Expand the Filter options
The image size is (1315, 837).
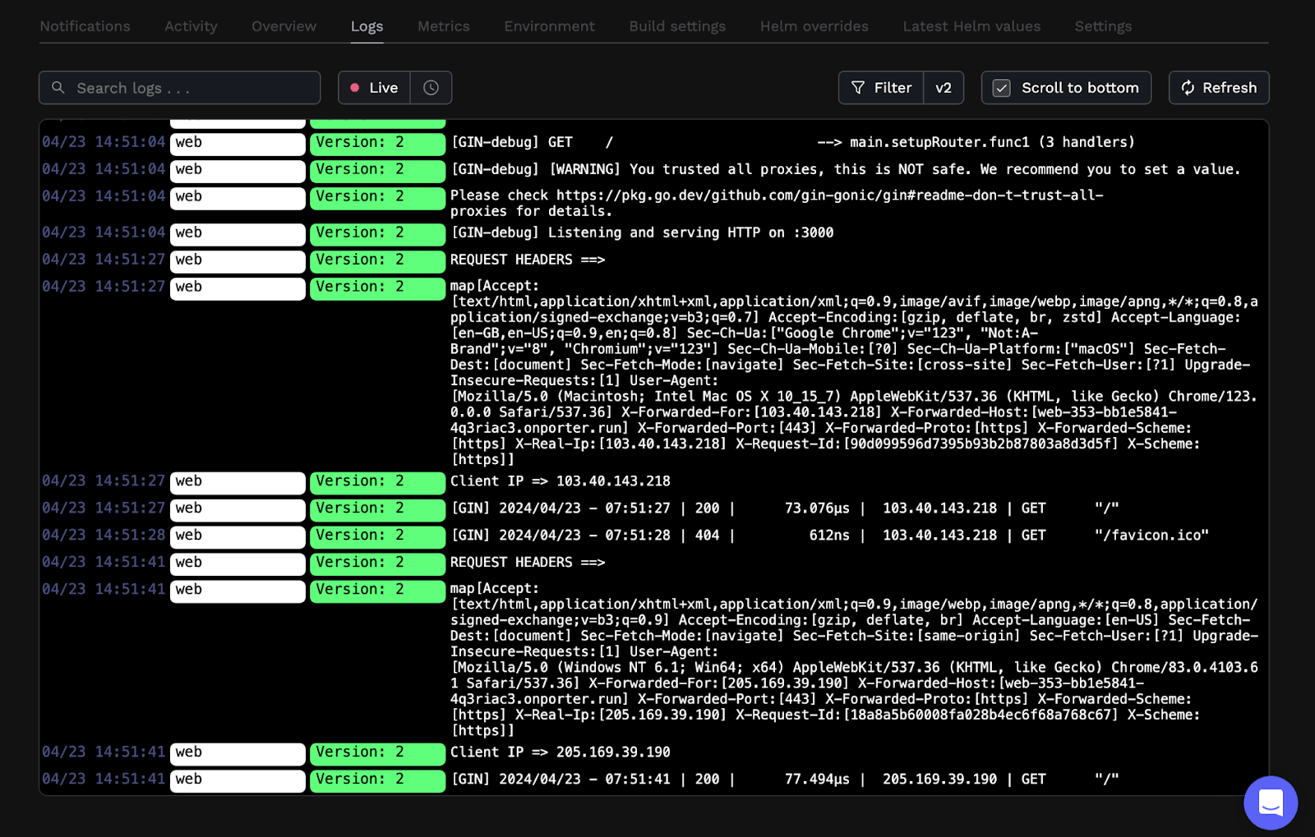coord(892,88)
